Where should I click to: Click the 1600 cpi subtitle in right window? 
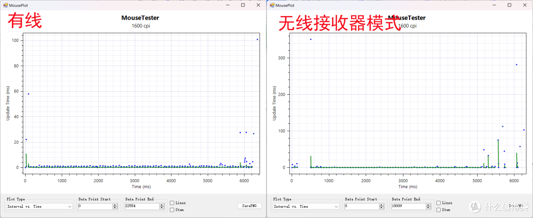407,26
